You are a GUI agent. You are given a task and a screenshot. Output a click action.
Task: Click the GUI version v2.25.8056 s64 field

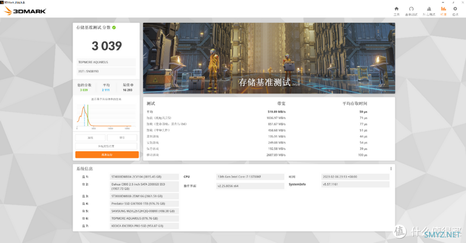250,186
